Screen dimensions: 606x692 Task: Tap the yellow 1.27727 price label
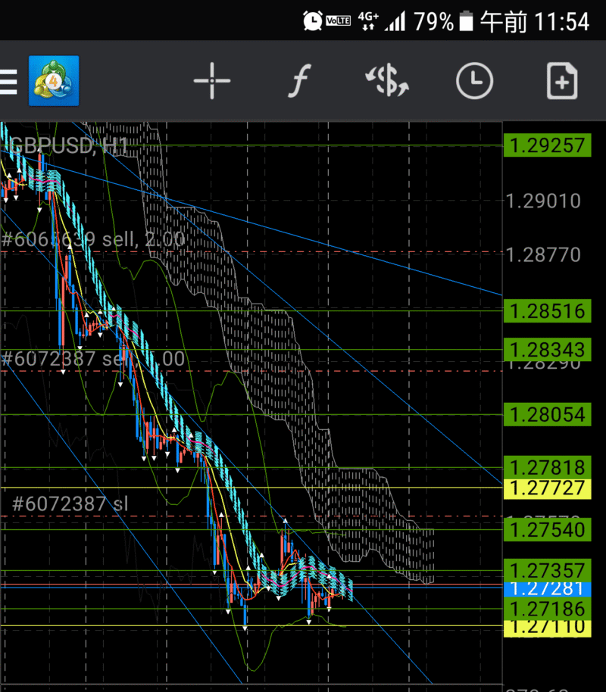pos(547,488)
